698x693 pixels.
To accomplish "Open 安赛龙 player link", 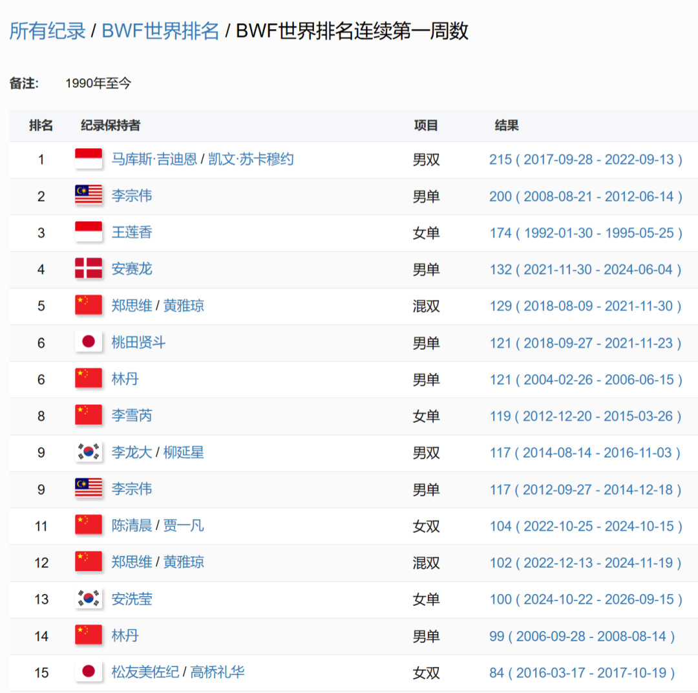I will pyautogui.click(x=132, y=269).
